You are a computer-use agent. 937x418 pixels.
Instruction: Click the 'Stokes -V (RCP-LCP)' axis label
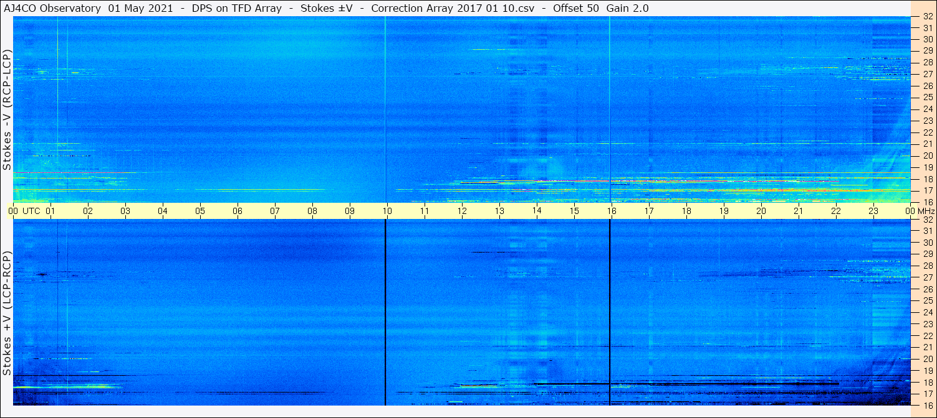[7, 110]
